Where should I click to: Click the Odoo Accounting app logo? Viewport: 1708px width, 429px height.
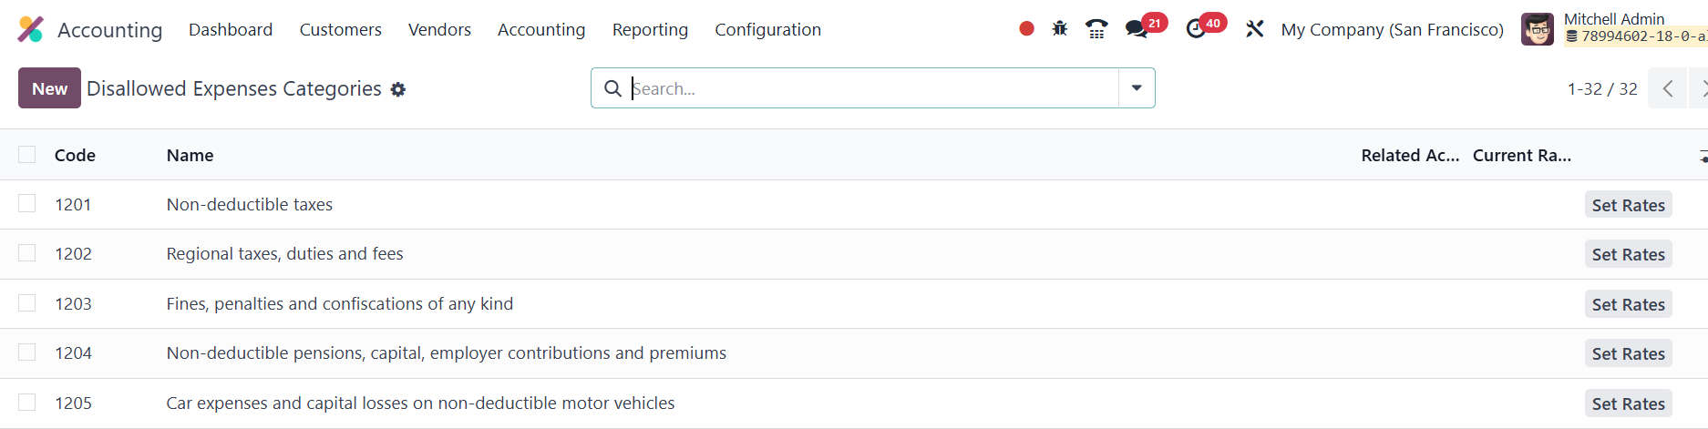(31, 29)
